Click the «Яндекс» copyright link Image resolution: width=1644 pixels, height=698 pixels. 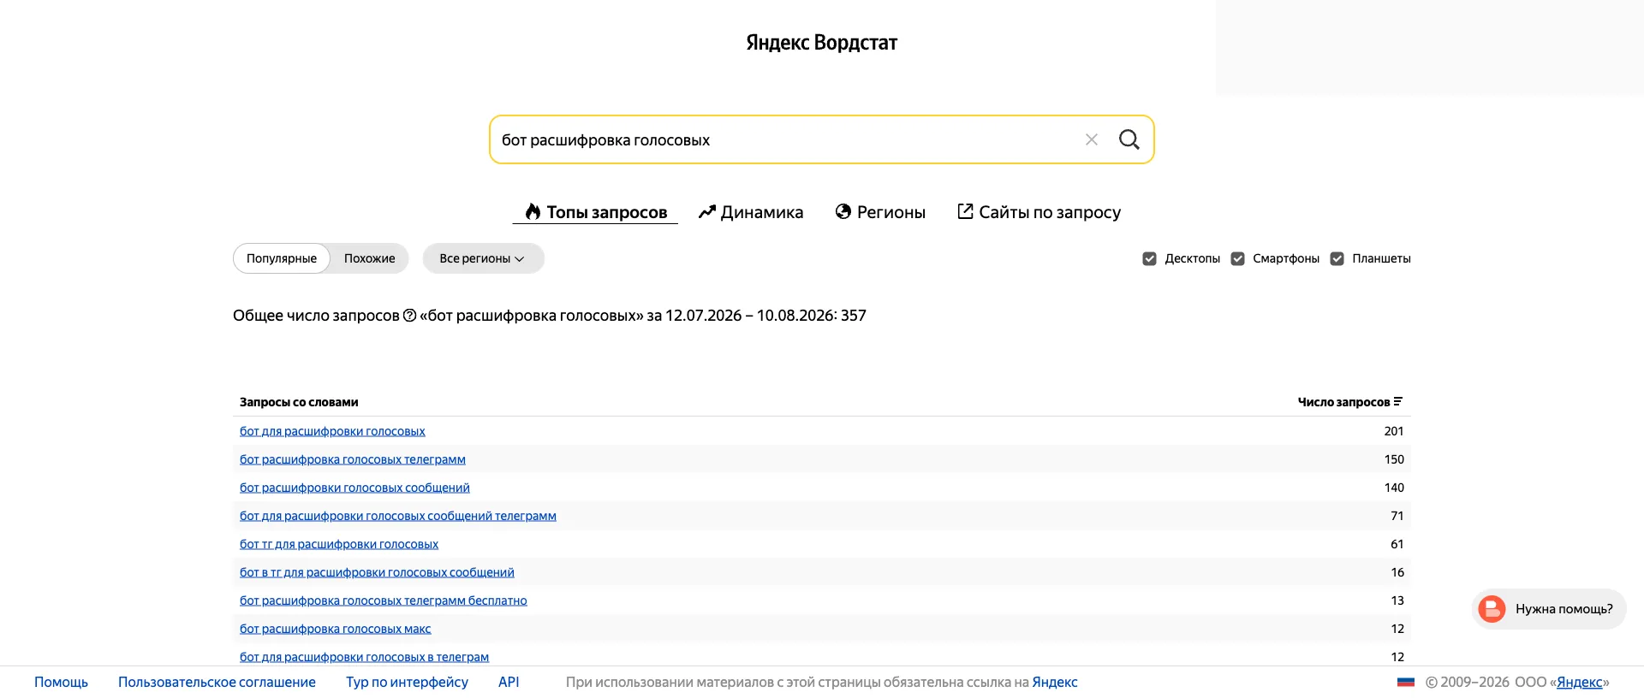pos(1580,682)
